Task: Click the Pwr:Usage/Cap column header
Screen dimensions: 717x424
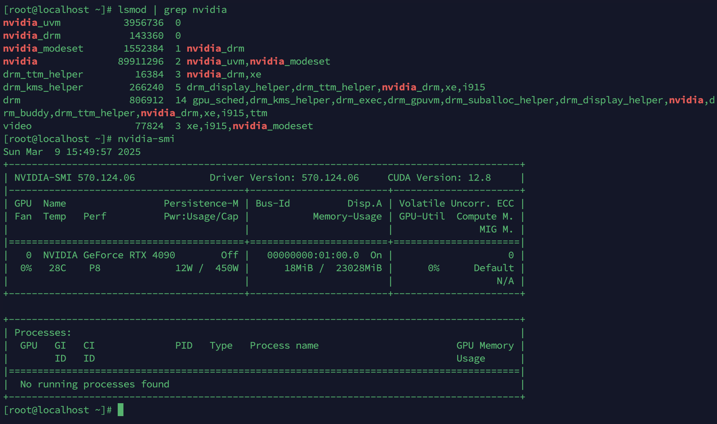Action: (x=201, y=216)
